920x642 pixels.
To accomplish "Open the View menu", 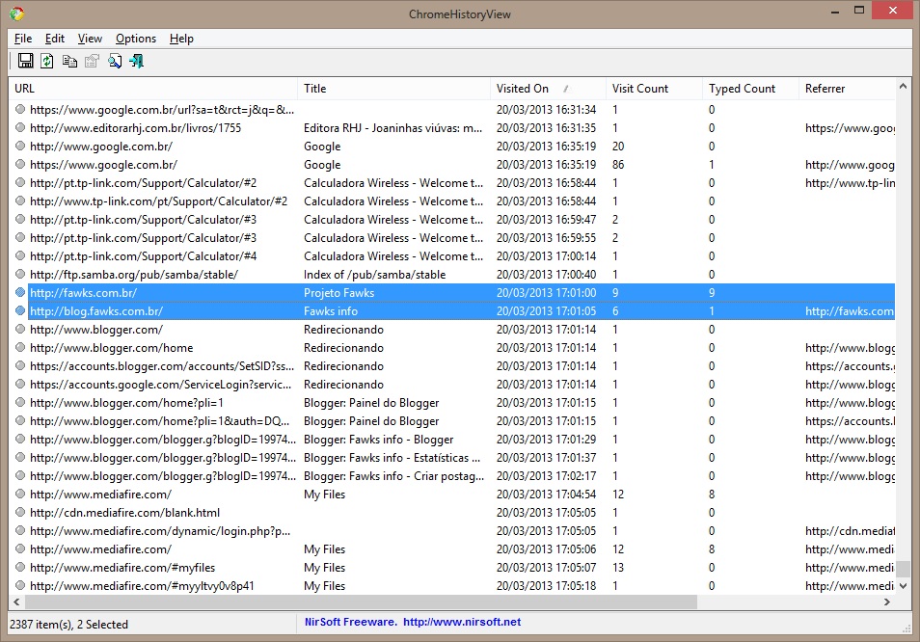I will pyautogui.click(x=90, y=39).
